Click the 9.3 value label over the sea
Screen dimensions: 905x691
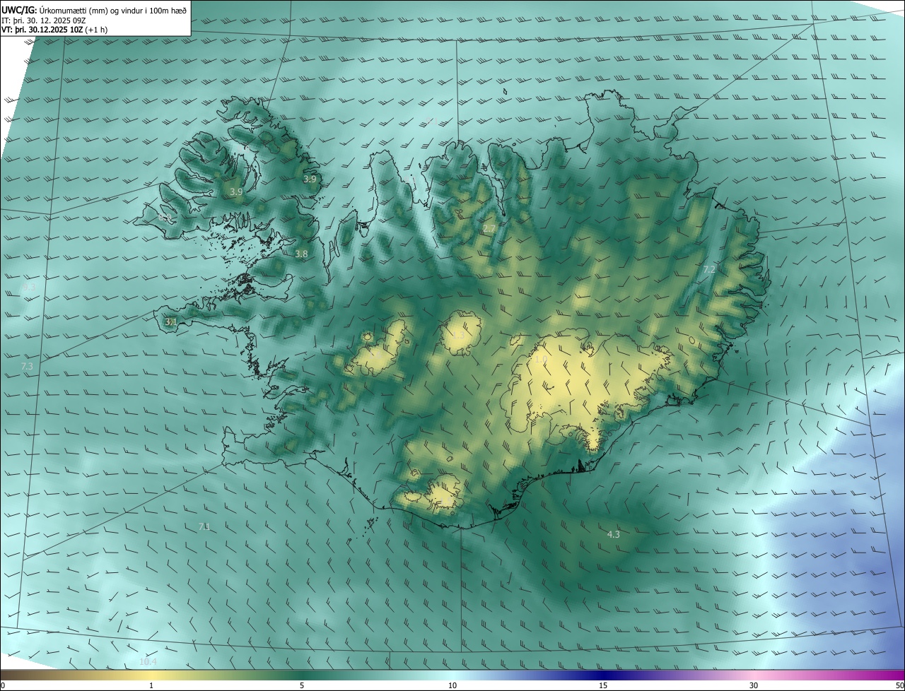click(28, 288)
